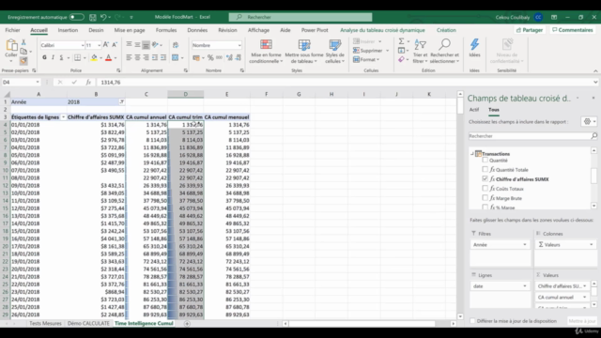Click the Bold G formatting icon
This screenshot has height=338, width=601.
click(44, 57)
